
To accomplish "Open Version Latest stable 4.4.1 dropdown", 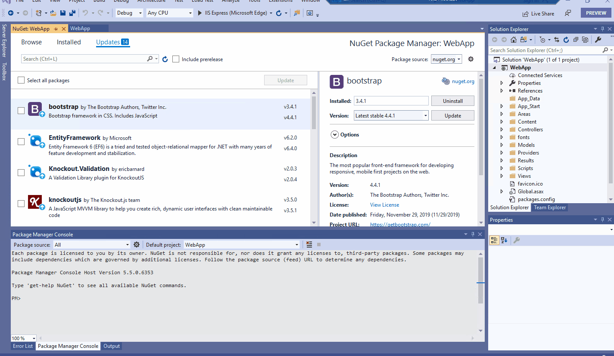I will (391, 115).
